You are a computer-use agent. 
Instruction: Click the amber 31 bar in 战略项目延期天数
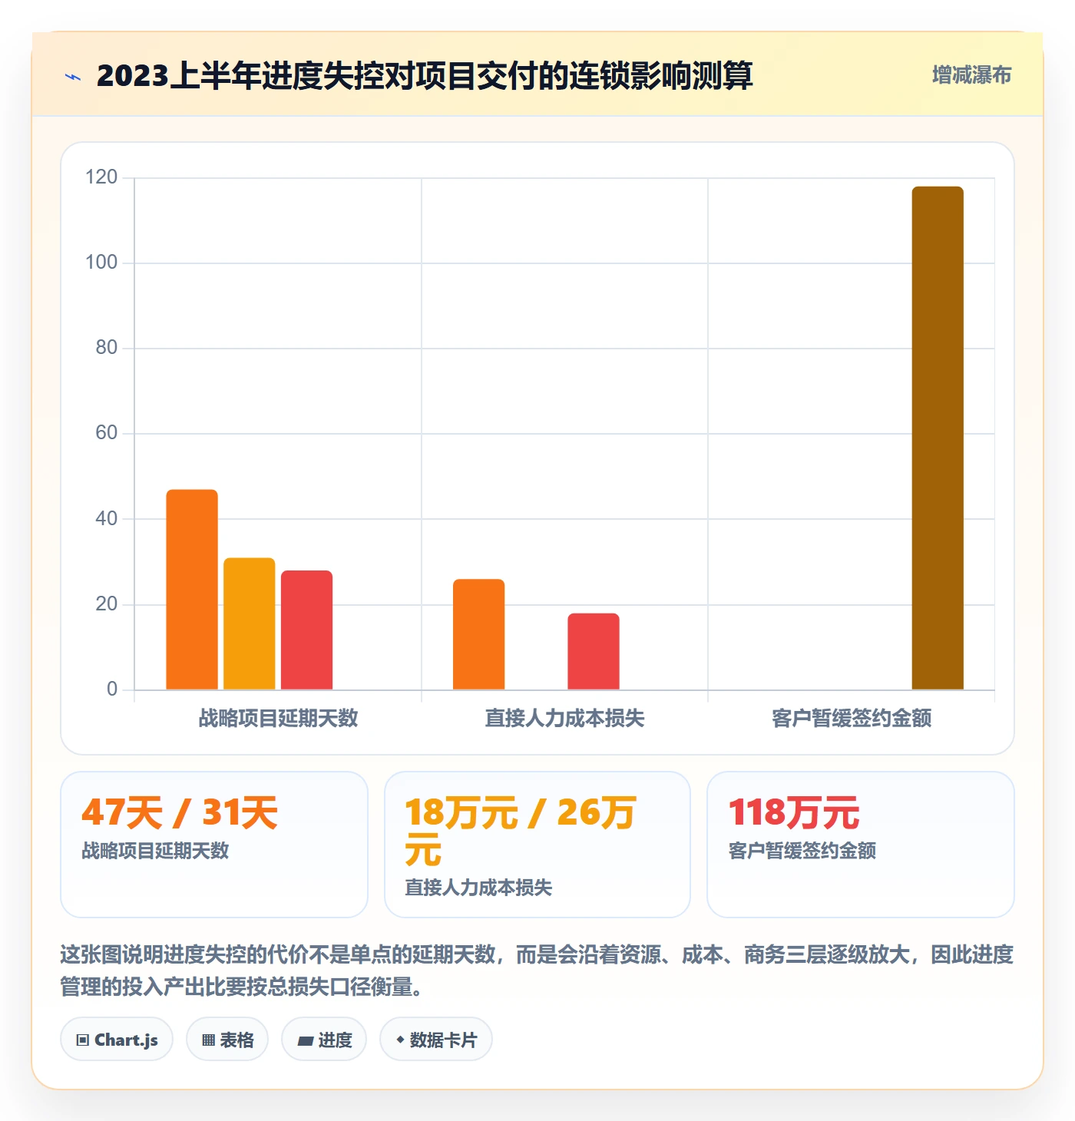[250, 623]
